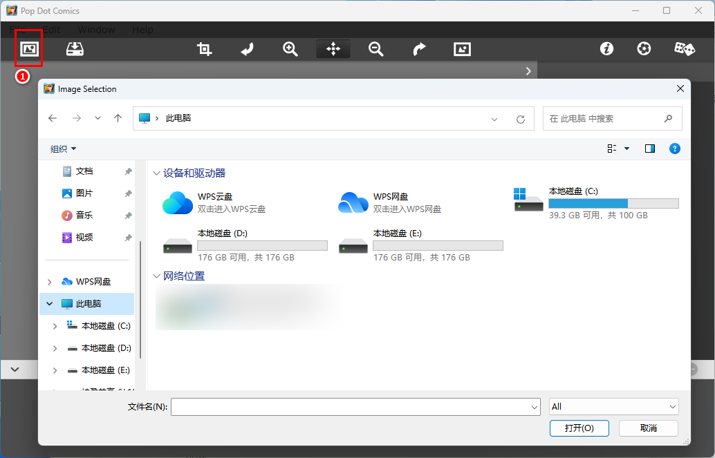715x458 pixels.
Task: Open the filename history dropdown
Action: click(x=535, y=407)
